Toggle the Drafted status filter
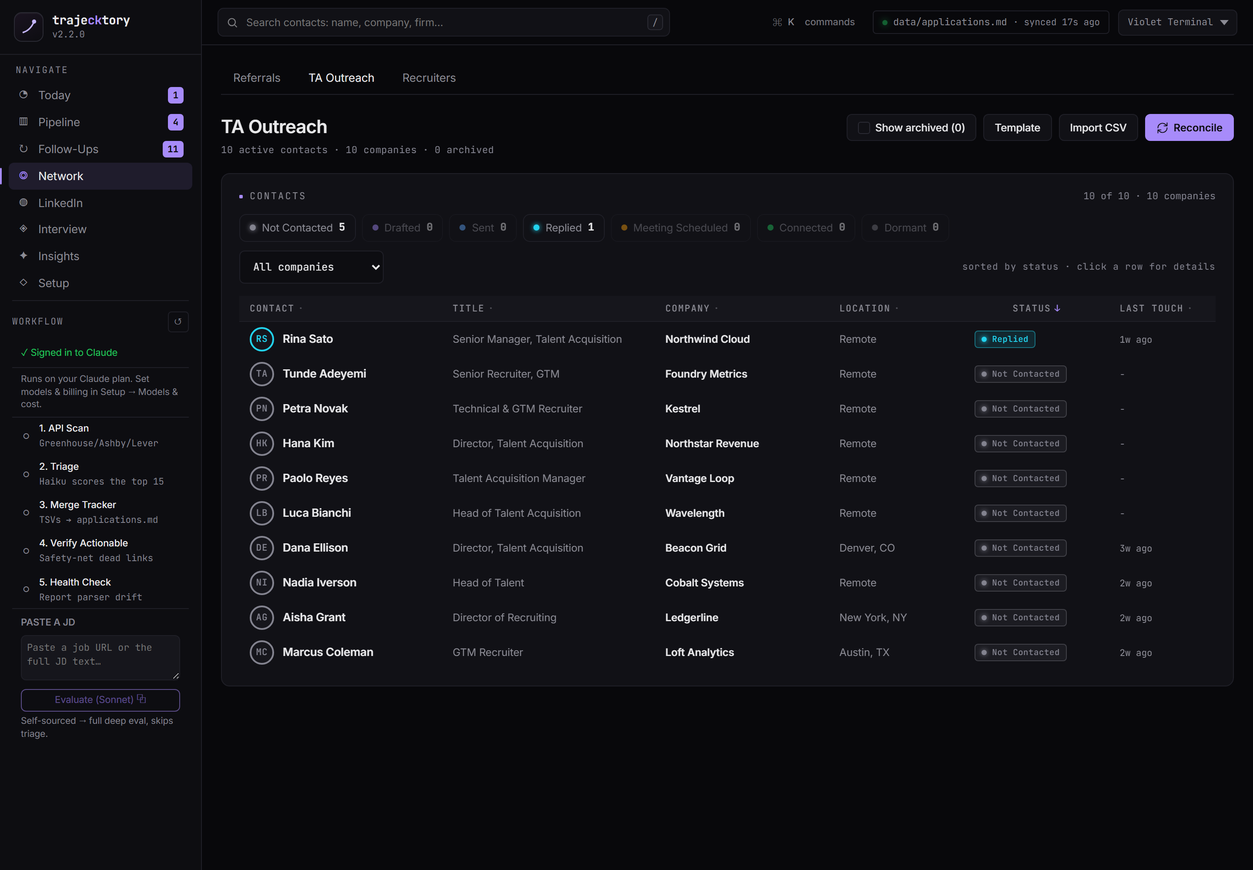 402,228
